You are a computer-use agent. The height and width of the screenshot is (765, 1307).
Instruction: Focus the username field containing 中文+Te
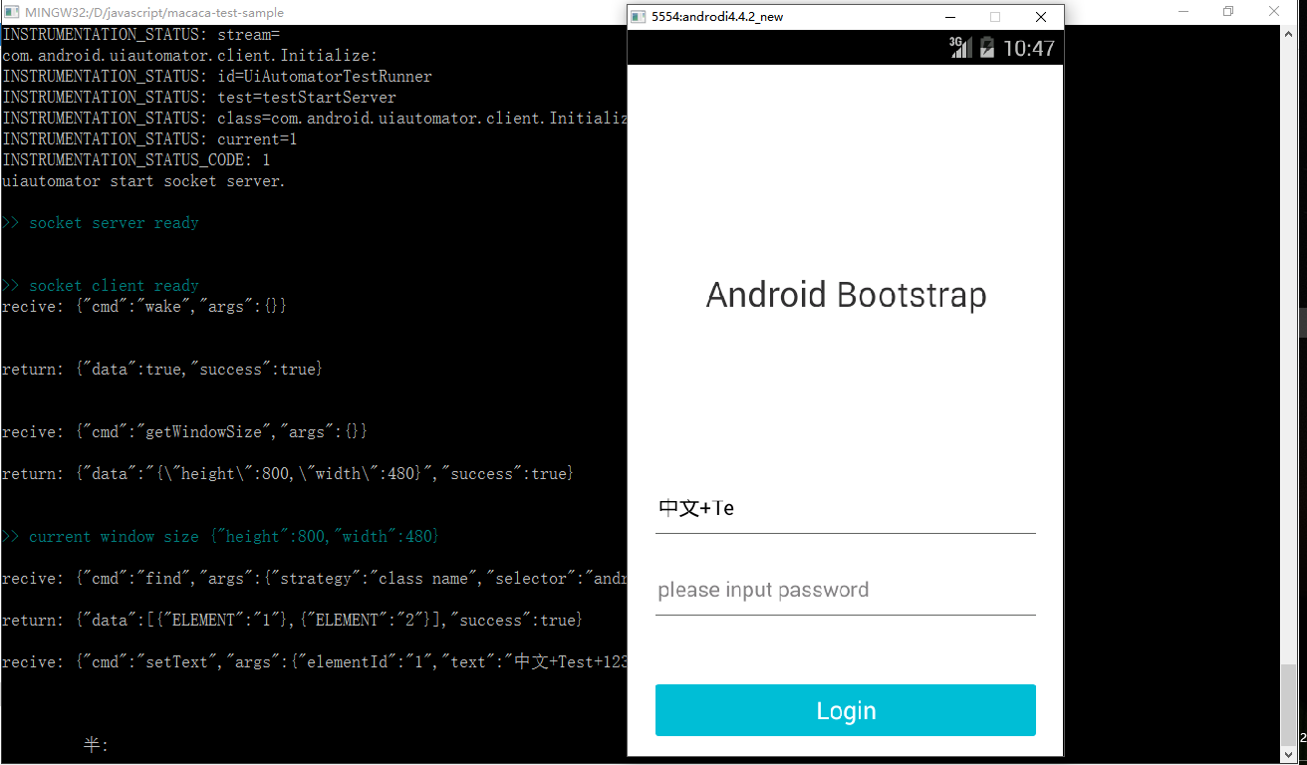846,509
